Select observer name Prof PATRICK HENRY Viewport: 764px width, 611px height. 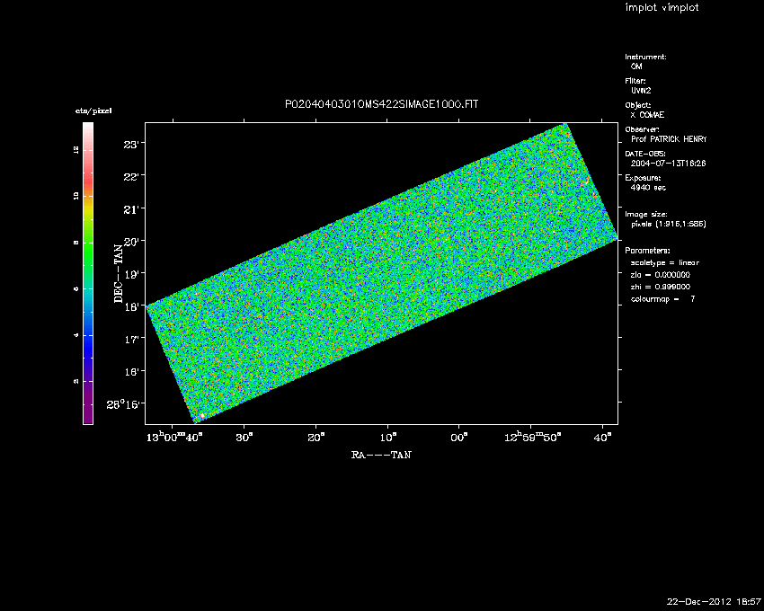click(669, 139)
